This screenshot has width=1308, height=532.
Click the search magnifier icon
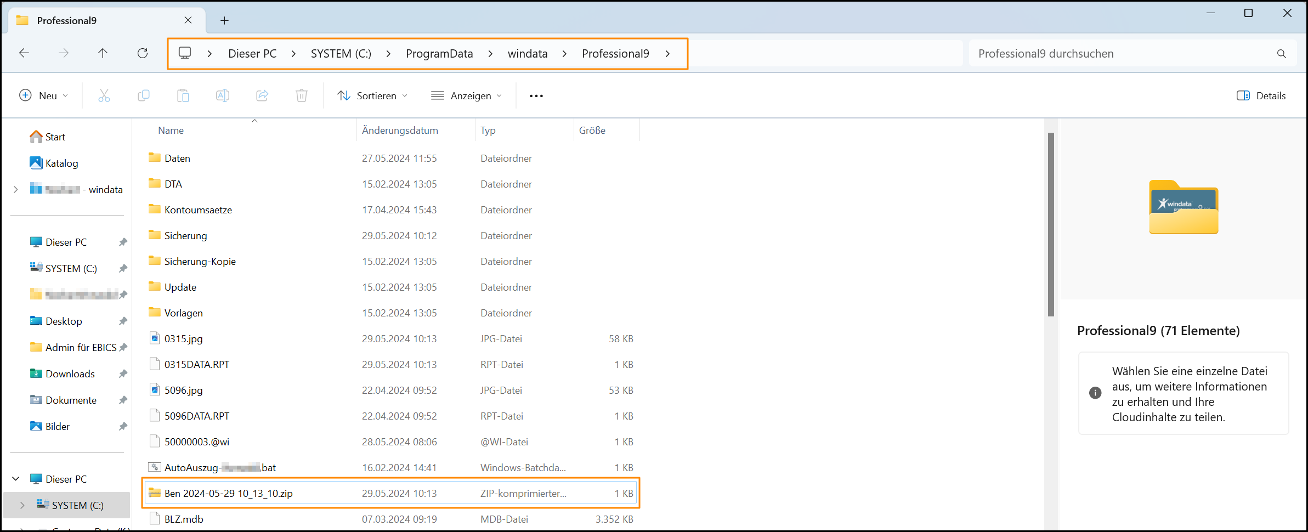pos(1281,54)
